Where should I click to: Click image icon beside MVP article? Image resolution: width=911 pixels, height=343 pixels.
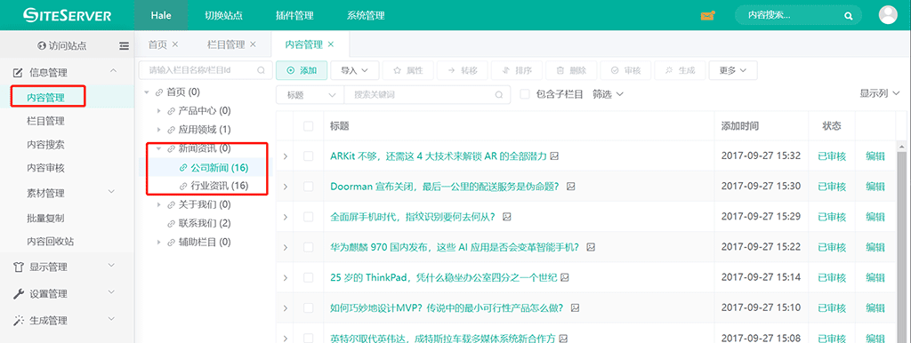point(576,307)
